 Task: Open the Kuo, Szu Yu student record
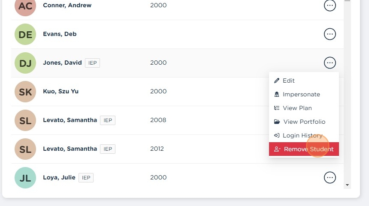[60, 91]
